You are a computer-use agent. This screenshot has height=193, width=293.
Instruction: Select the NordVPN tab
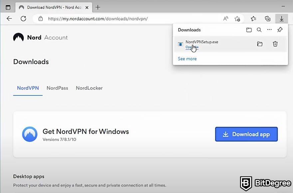[28, 88]
